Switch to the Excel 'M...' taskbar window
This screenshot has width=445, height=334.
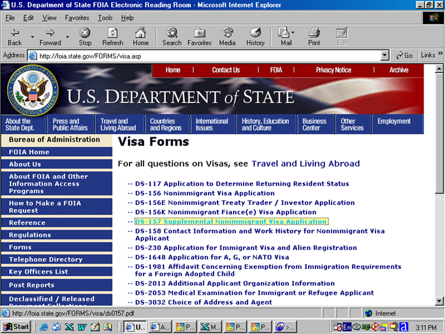(x=210, y=327)
